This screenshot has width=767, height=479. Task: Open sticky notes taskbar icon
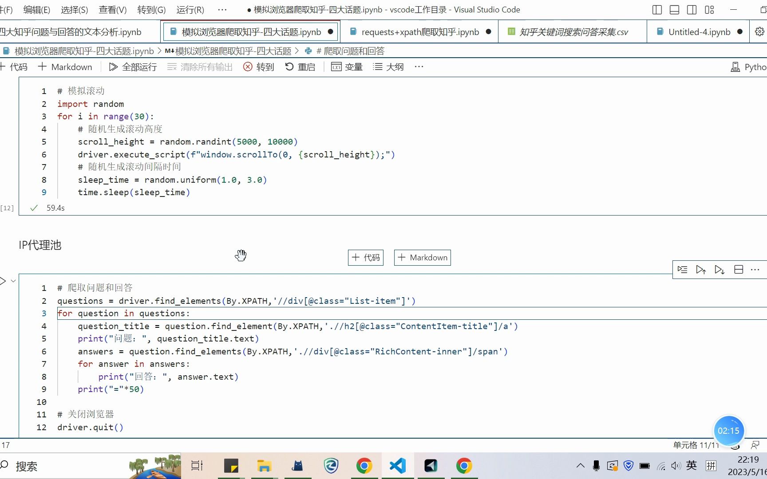pos(231,466)
